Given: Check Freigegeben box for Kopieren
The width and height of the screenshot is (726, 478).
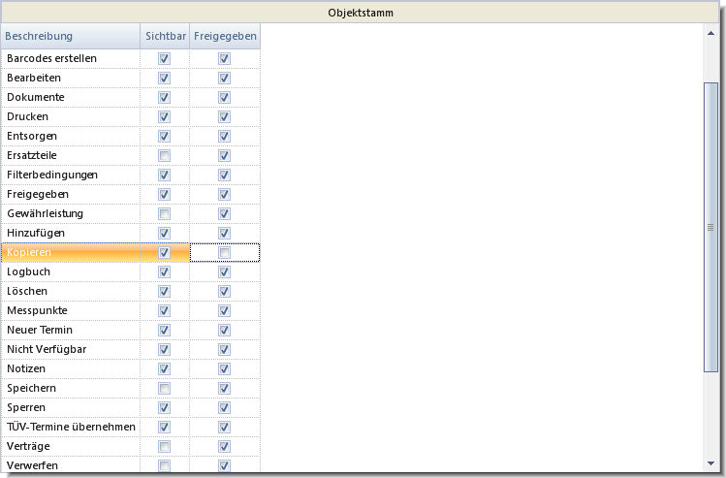Looking at the screenshot, I should click(225, 253).
